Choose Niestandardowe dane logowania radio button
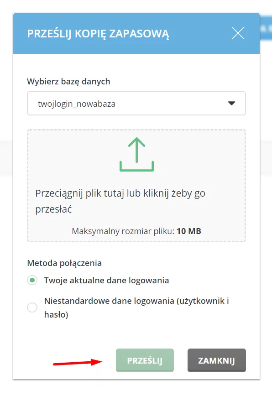This screenshot has height=396, width=272. click(x=32, y=307)
